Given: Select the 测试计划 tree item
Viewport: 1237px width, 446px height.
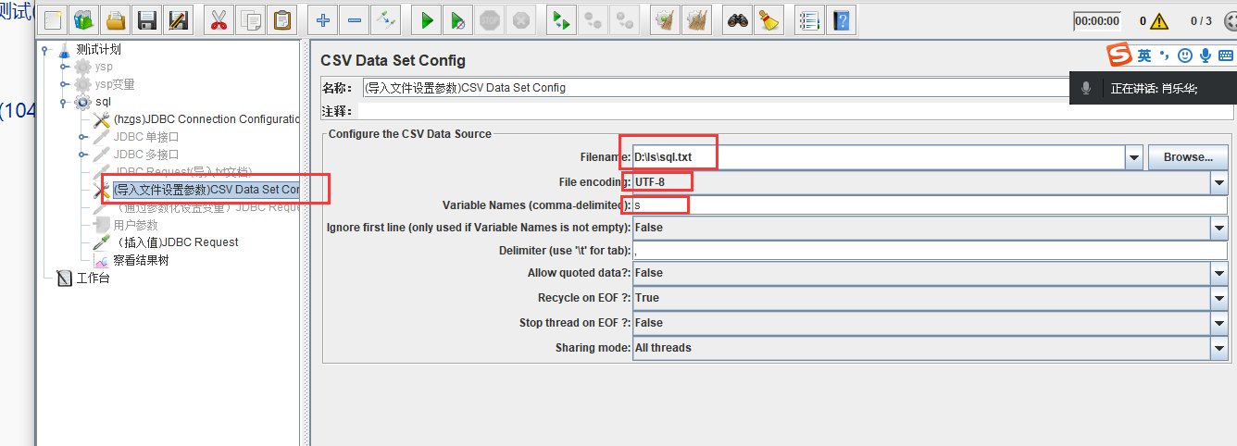Looking at the screenshot, I should (x=98, y=49).
